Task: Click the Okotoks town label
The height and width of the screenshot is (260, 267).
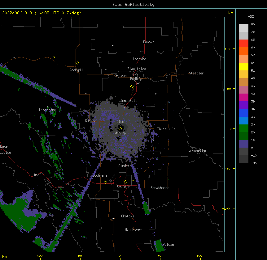Action: [128, 216]
